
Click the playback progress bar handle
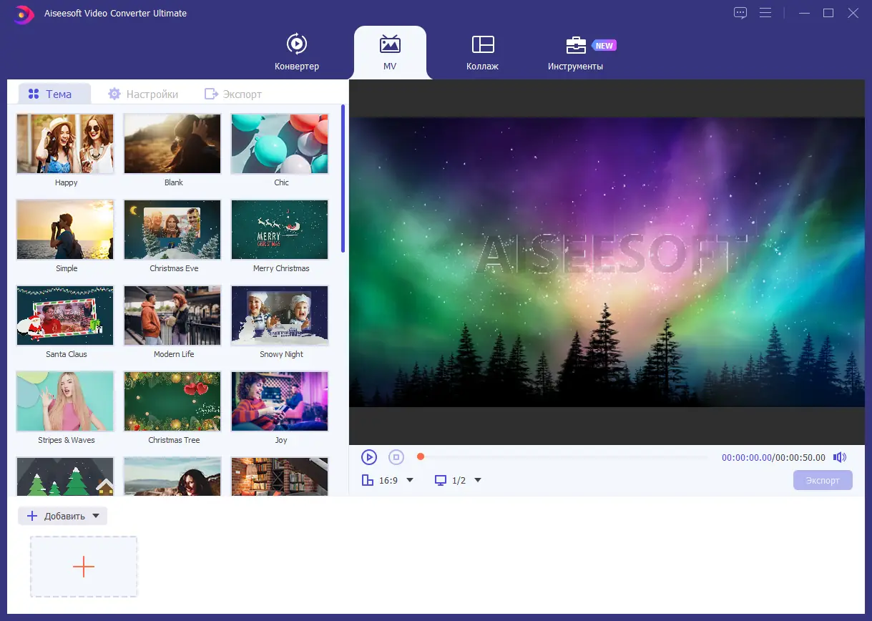pos(421,456)
